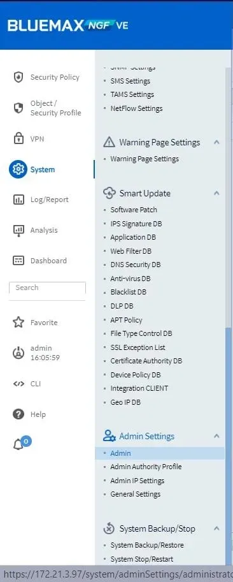Collapse the Smart Update section chevron
This screenshot has height=582, width=233.
pyautogui.click(x=217, y=193)
